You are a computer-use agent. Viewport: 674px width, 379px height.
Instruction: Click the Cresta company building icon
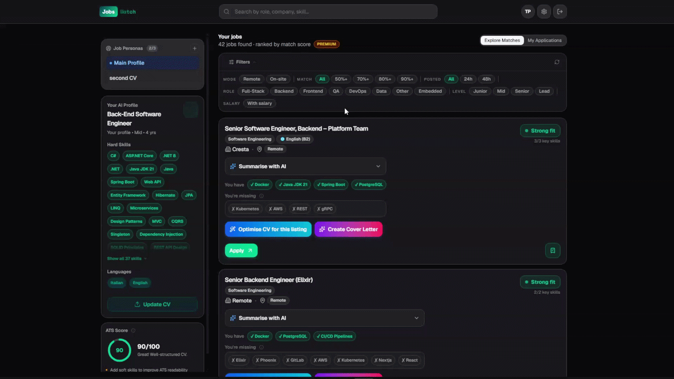coord(228,149)
